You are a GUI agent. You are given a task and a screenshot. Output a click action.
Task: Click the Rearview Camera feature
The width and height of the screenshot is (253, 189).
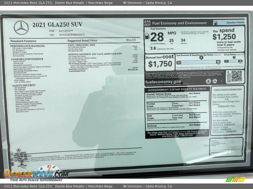(x=22, y=108)
